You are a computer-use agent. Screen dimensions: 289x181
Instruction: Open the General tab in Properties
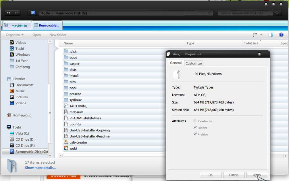point(176,63)
